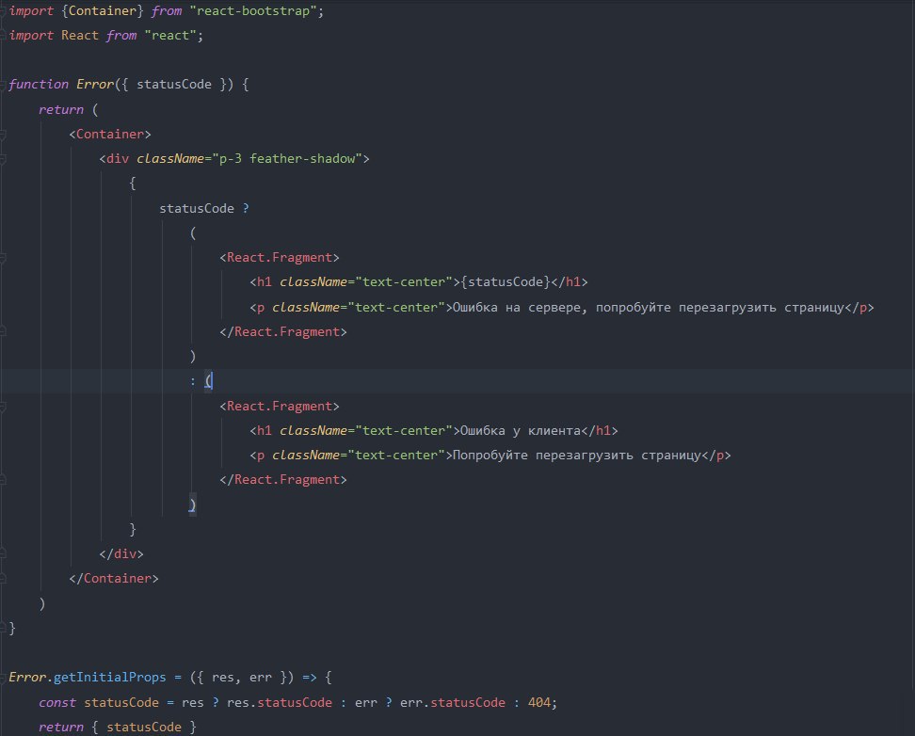Click the Error name in the function declaration
The width and height of the screenshot is (915, 736).
[x=95, y=85]
